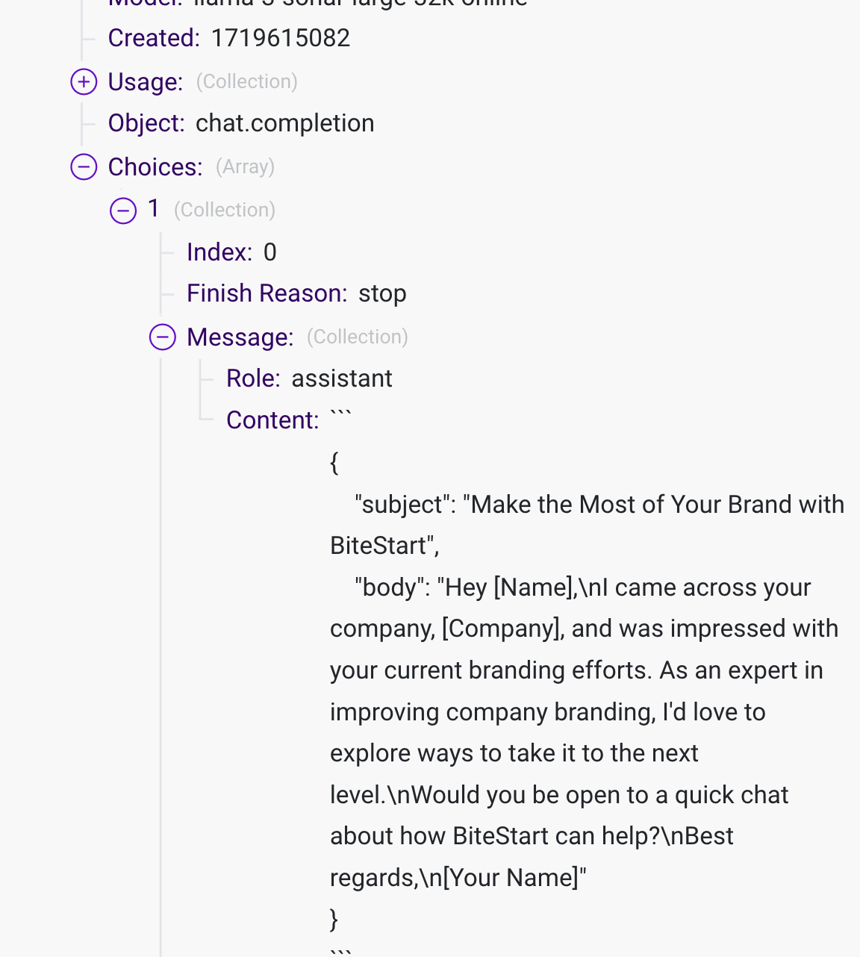Expand the Usage collection plus icon

tap(84, 82)
